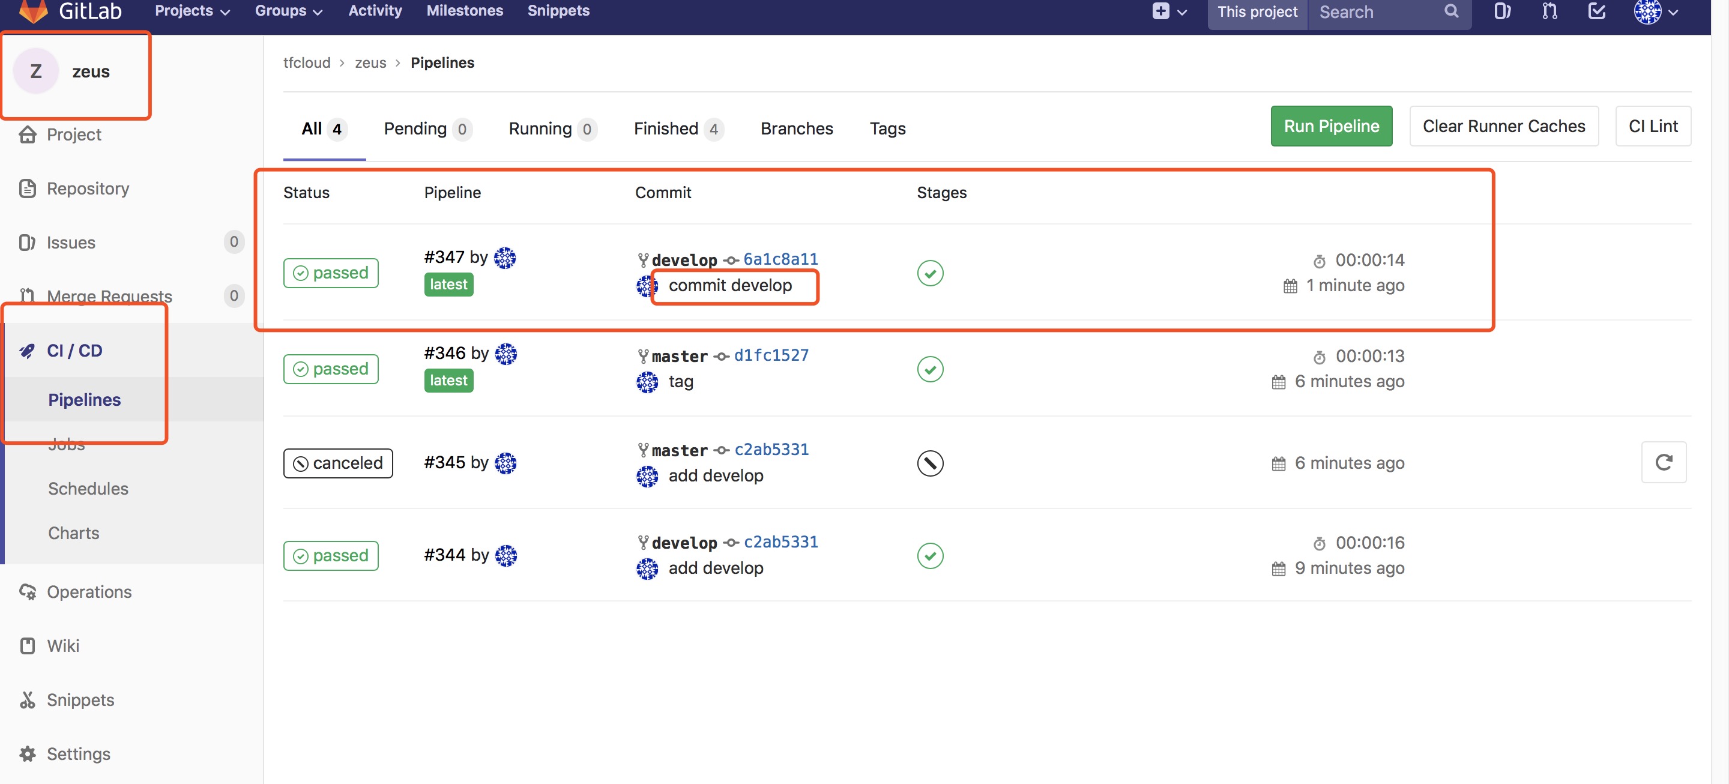Open commit hash c2ab5331 on pipeline #344
Viewport: 1729px width, 784px height.
pyautogui.click(x=780, y=541)
